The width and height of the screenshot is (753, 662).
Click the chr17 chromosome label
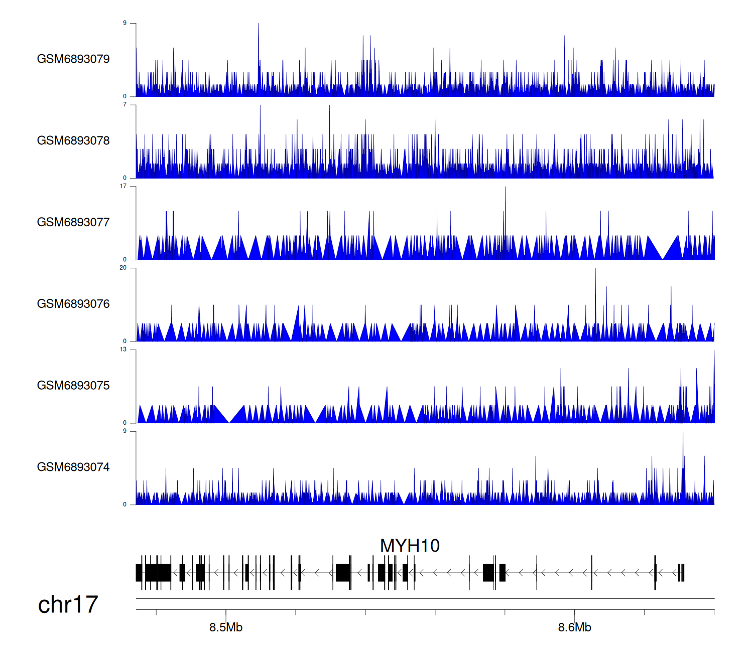[68, 604]
